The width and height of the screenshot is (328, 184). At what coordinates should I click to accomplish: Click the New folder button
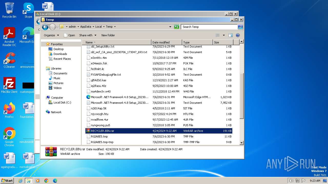[108, 35]
